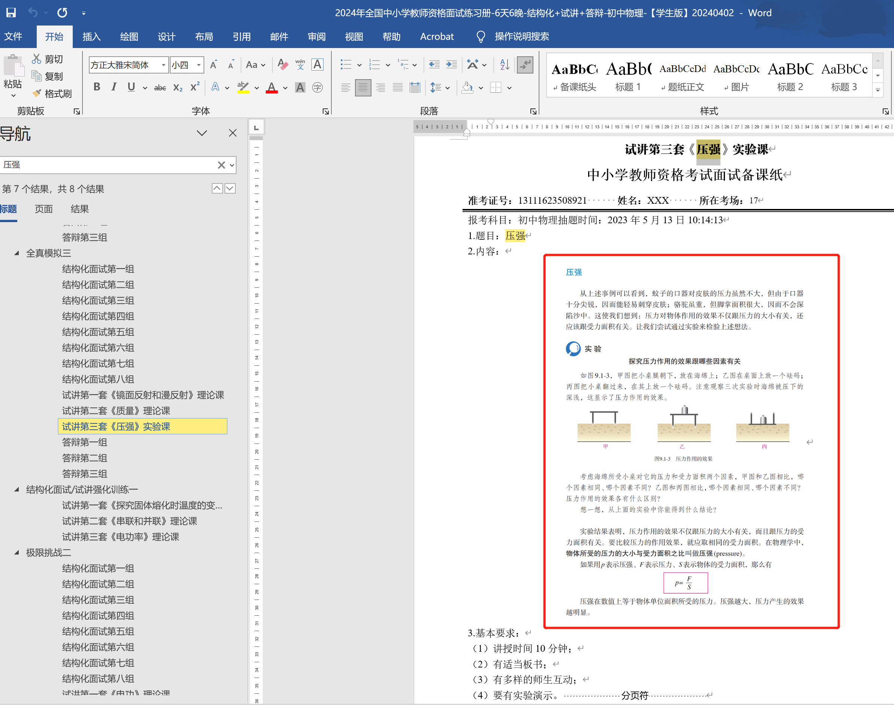This screenshot has height=705, width=894.
Task: Click the Clear All Formatting eraser icon
Action: click(x=283, y=65)
